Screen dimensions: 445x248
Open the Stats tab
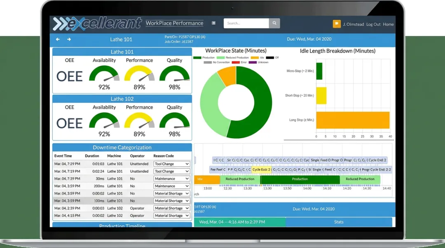coord(339,222)
